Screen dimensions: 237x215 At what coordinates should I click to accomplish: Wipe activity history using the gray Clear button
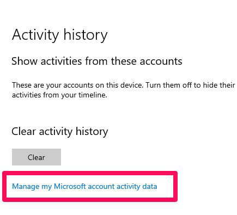[37, 157]
